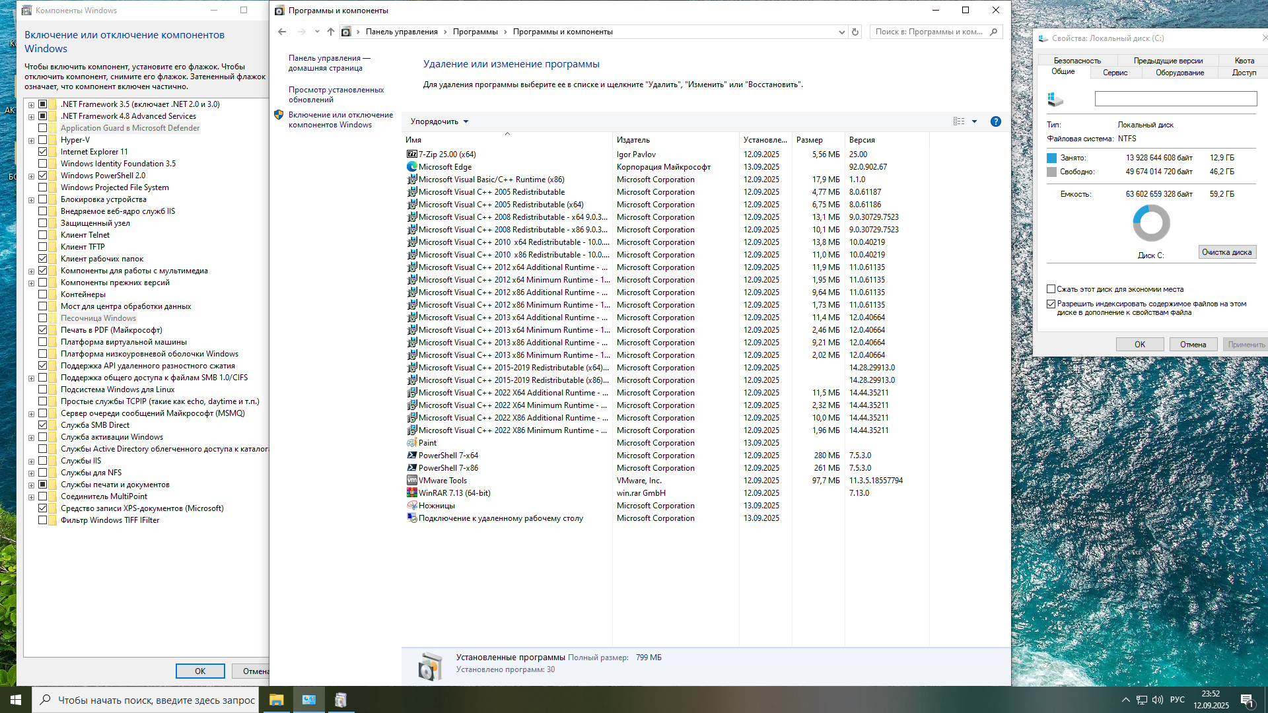Uncheck the file indexing checkbox
Viewport: 1268px width, 713px height.
click(x=1051, y=304)
